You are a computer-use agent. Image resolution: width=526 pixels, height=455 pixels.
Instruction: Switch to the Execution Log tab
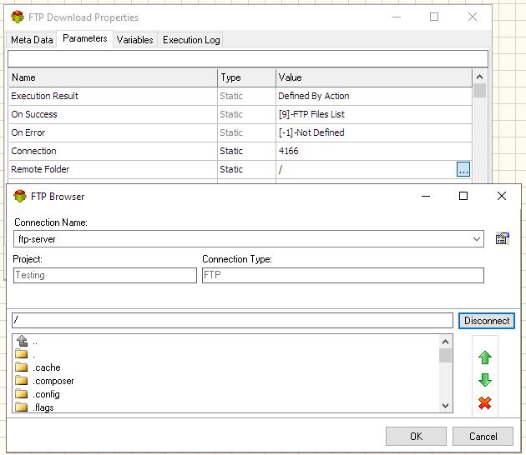(191, 40)
